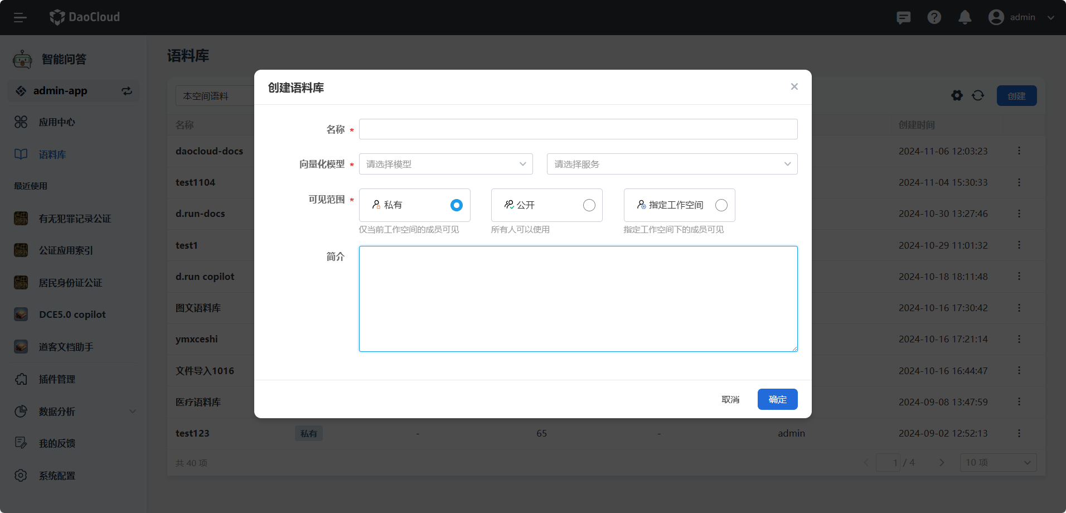The image size is (1066, 513).
Task: Select the 指定工作空间 radio option
Action: tap(721, 205)
